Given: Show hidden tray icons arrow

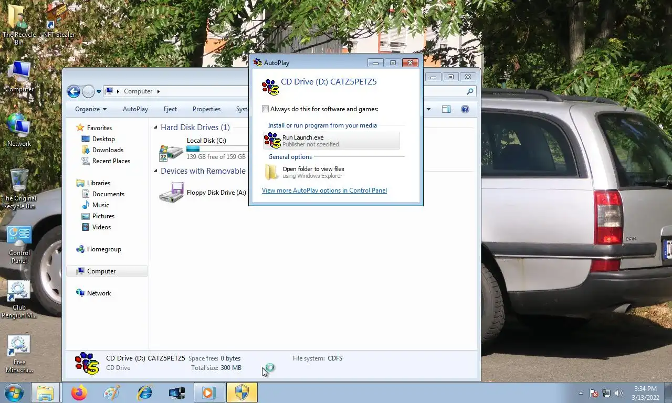Looking at the screenshot, I should click(581, 393).
